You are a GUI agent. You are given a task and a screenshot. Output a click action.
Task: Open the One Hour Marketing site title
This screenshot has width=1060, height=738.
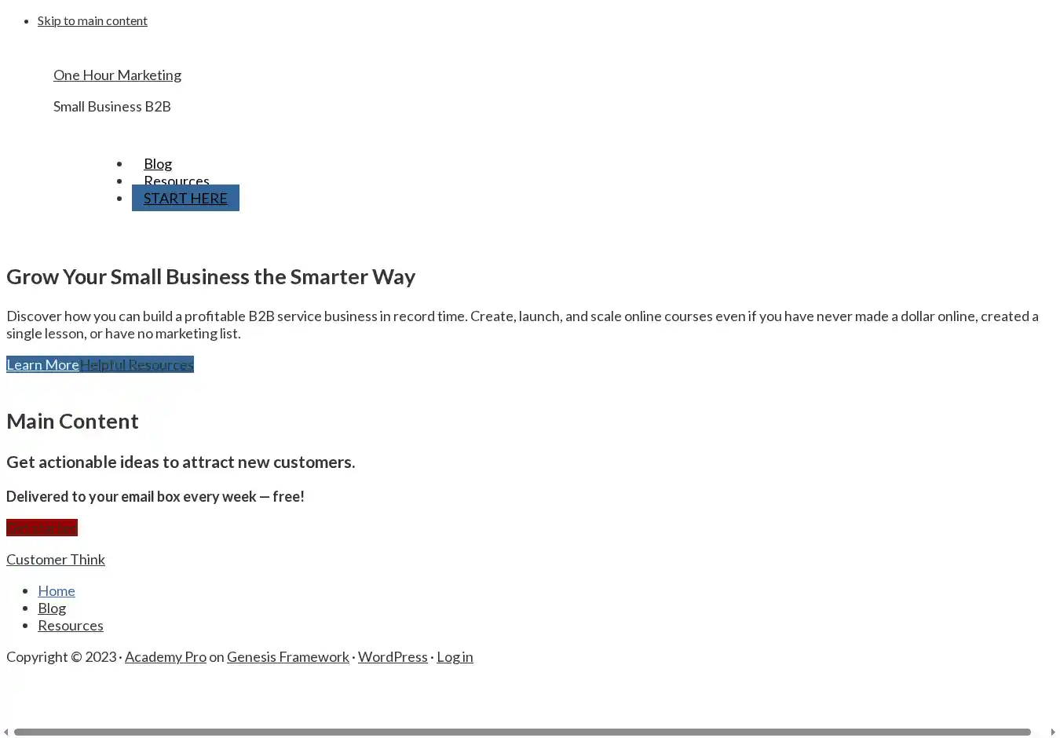117,75
